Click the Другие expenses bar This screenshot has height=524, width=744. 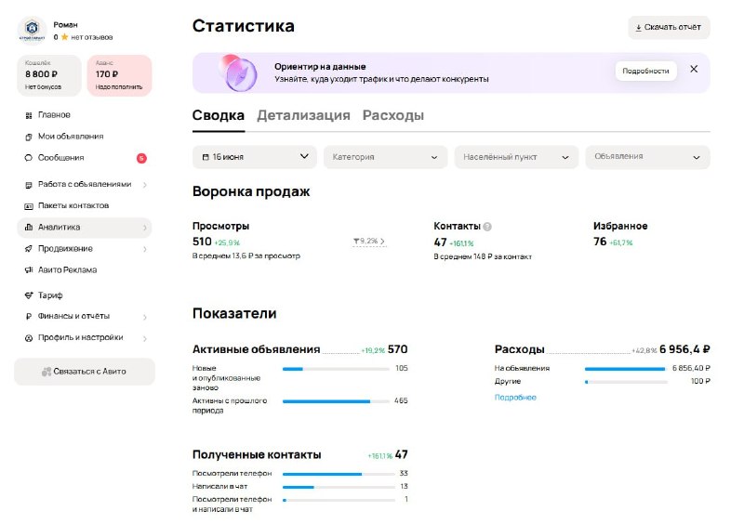pos(625,382)
